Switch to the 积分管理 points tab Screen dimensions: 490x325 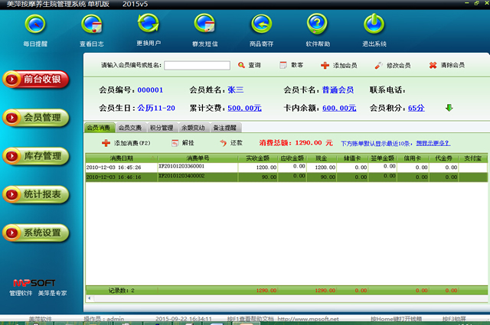[161, 128]
